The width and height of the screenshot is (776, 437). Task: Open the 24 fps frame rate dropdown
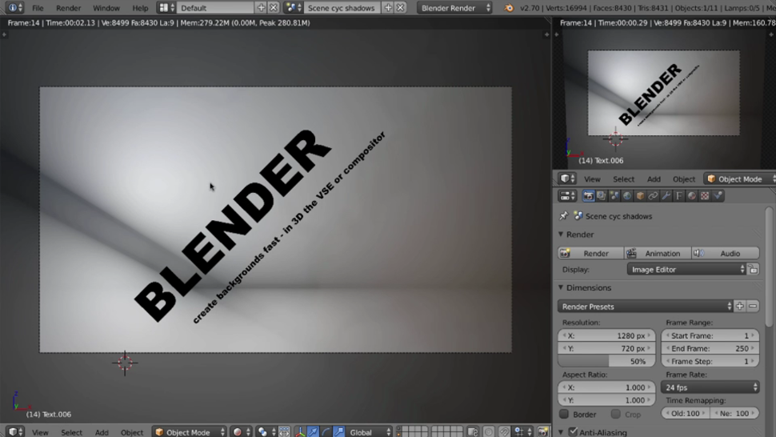tap(710, 387)
